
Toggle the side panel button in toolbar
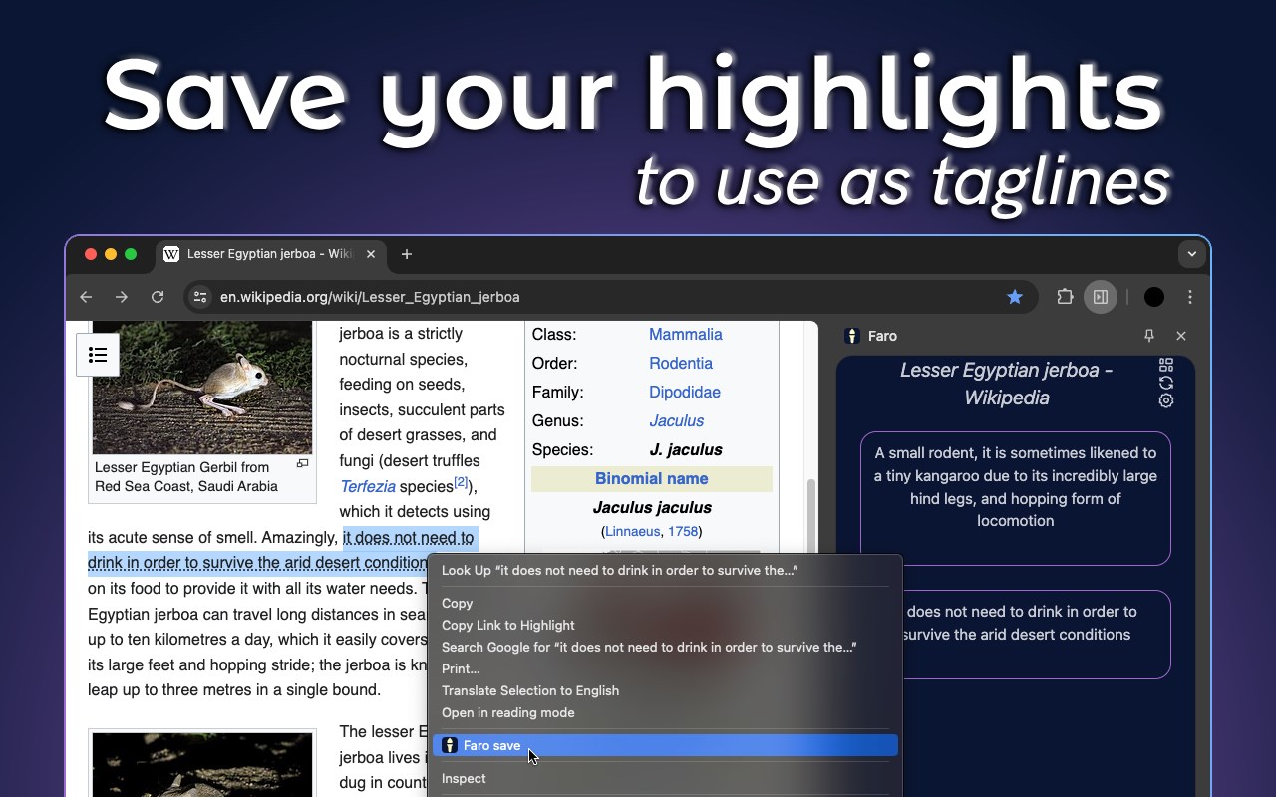tap(1101, 297)
